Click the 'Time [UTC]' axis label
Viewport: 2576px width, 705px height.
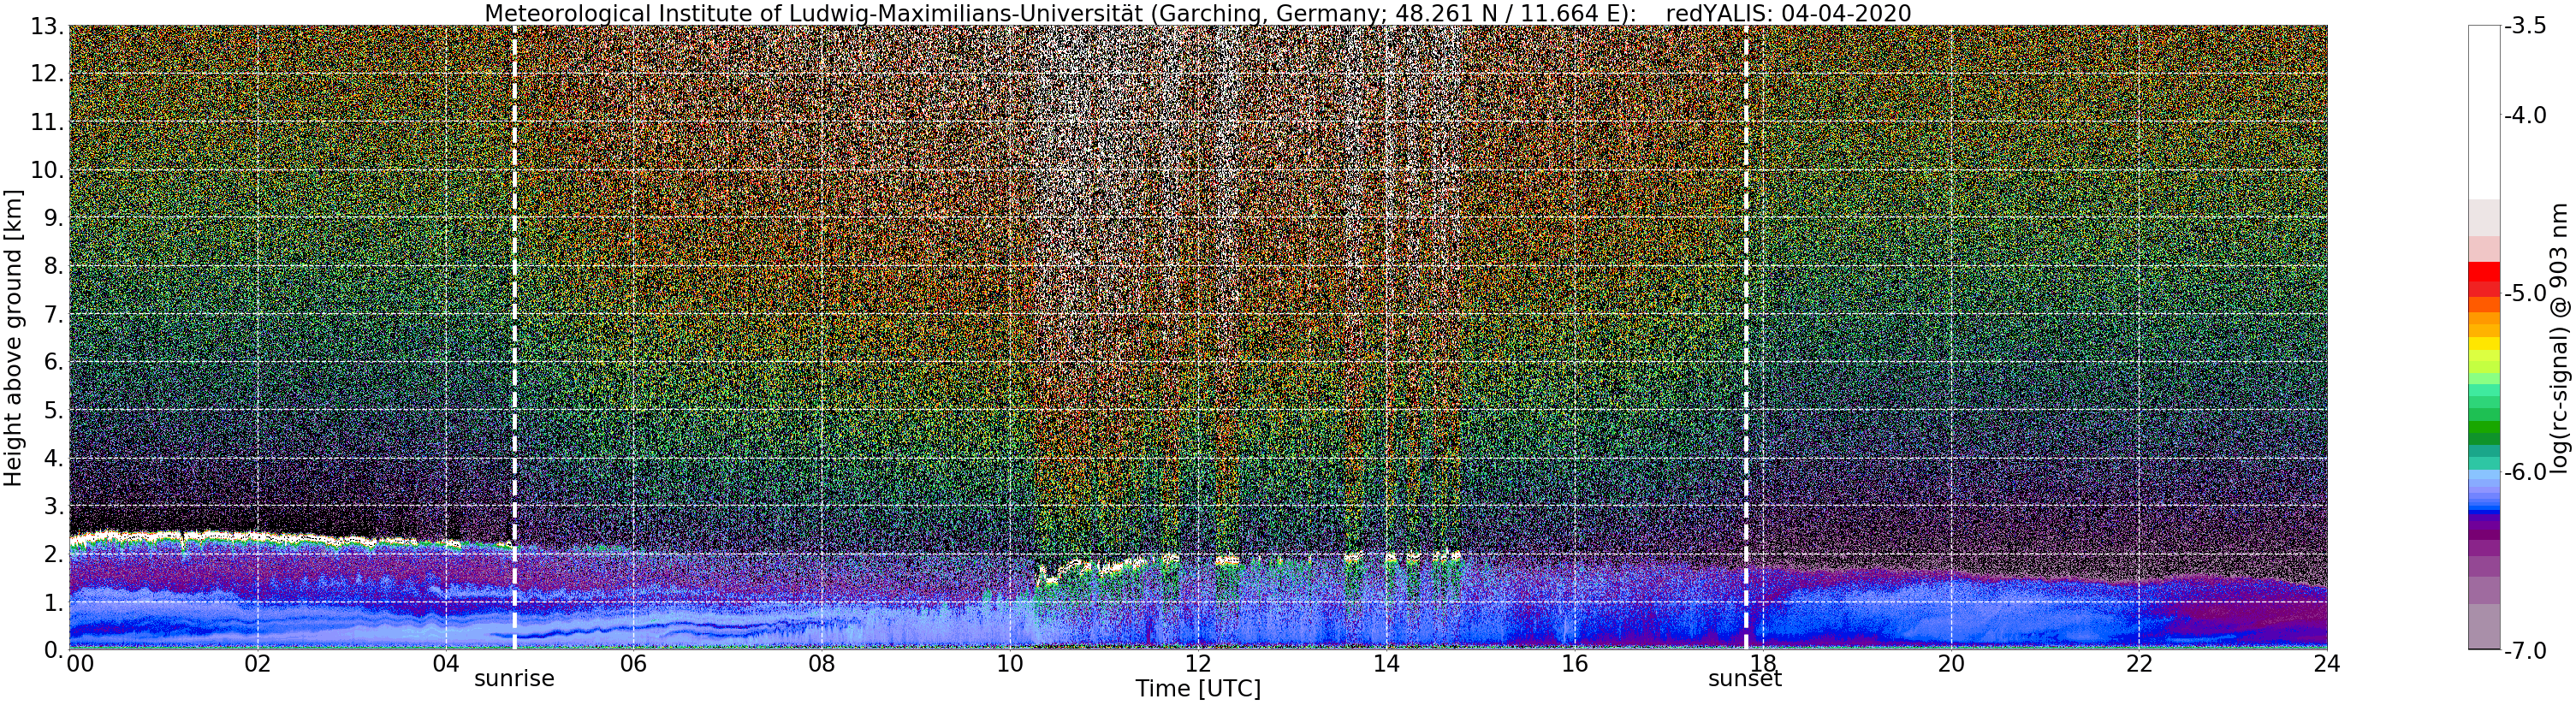pos(1198,689)
